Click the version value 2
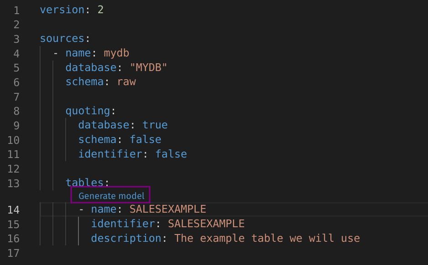This screenshot has height=265, width=428. [x=100, y=10]
